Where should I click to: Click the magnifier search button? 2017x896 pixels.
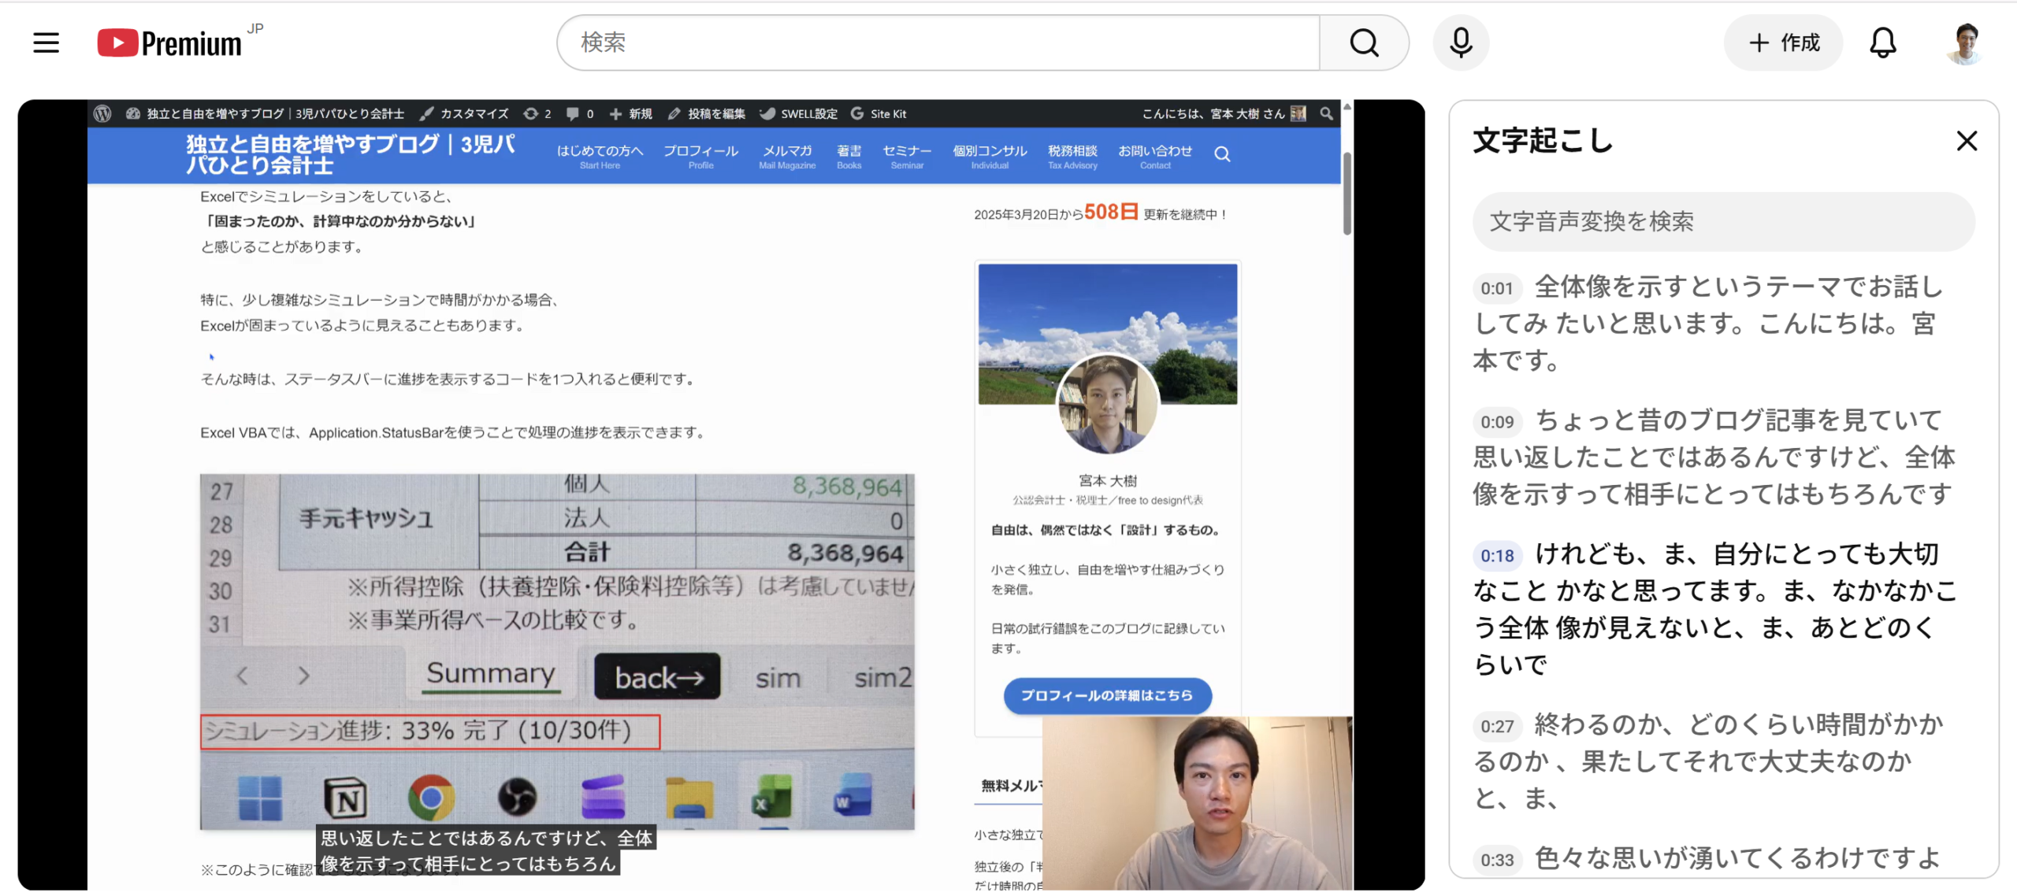click(1364, 43)
